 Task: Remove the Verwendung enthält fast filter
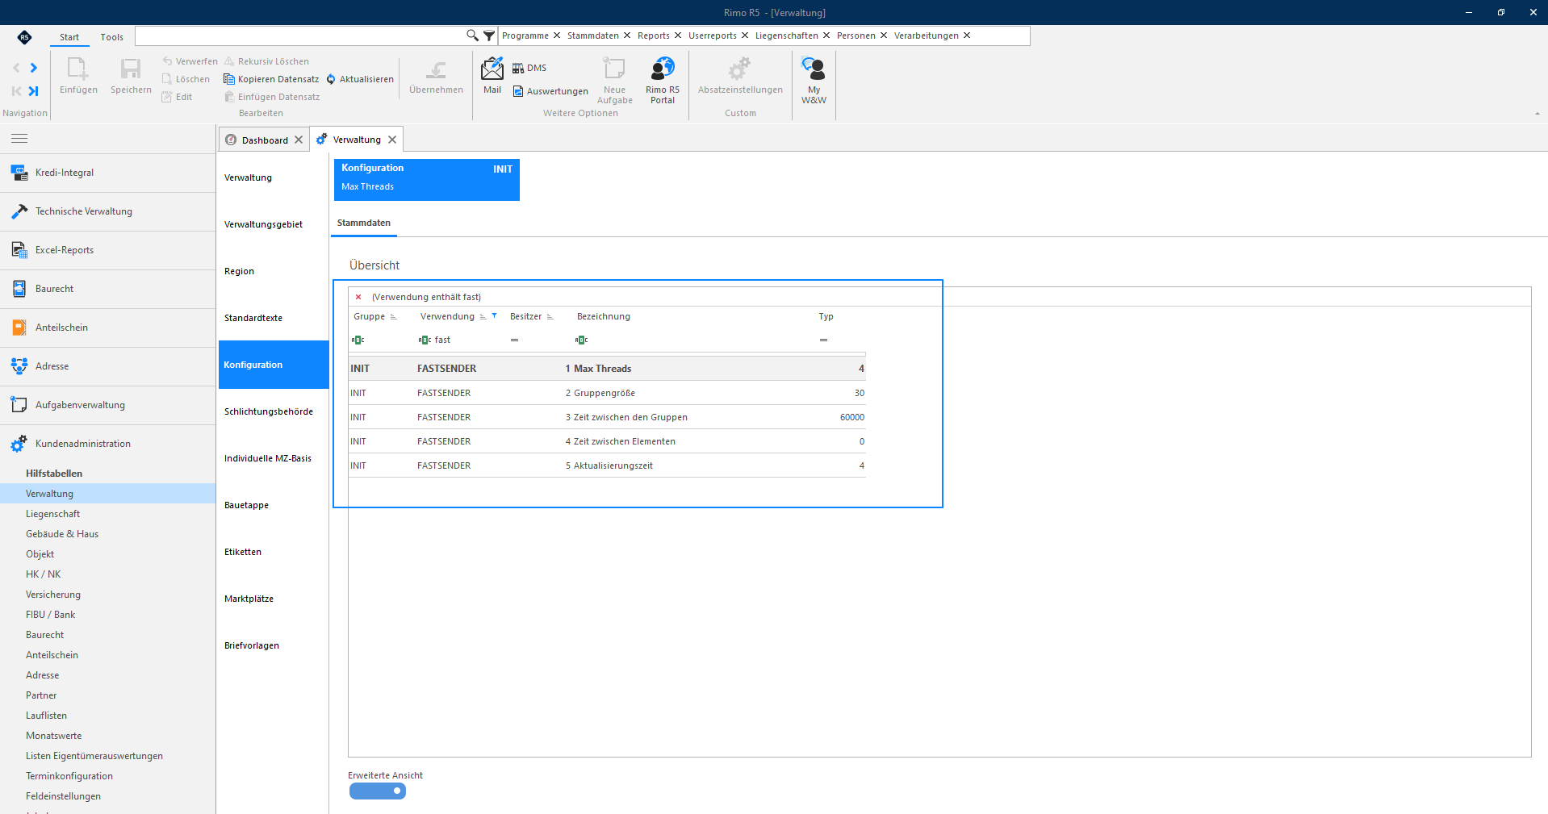pos(358,297)
